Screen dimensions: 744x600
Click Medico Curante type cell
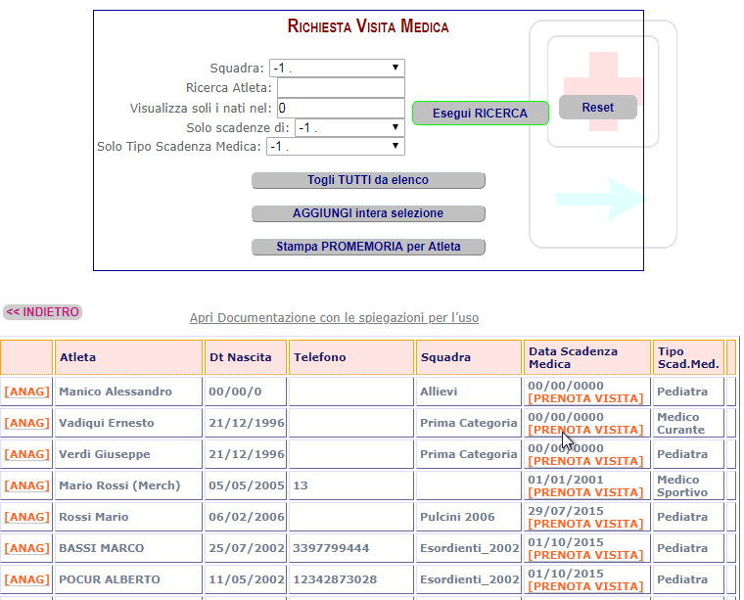click(688, 423)
